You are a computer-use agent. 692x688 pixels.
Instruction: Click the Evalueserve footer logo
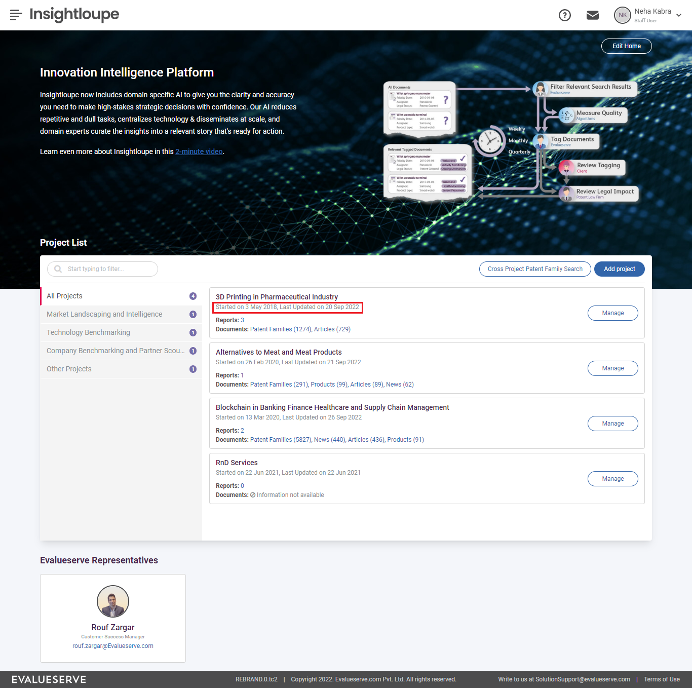(x=49, y=679)
